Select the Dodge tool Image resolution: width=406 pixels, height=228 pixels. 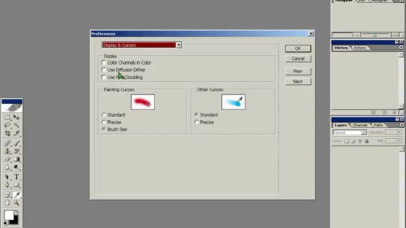point(16,167)
